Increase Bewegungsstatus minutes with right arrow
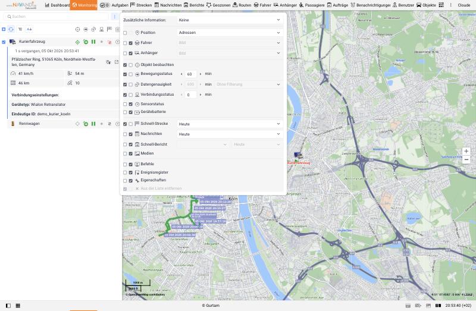The height and width of the screenshot is (311, 476). [x=201, y=74]
